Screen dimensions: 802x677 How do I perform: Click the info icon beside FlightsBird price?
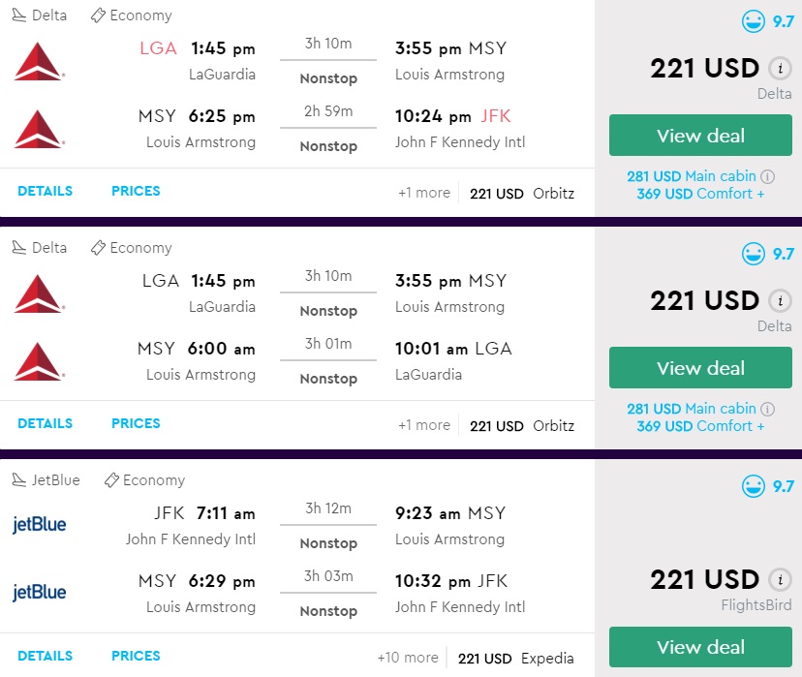coord(779,580)
